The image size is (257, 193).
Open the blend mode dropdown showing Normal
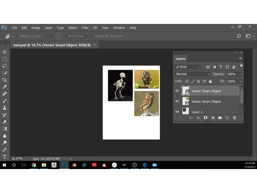(192, 74)
